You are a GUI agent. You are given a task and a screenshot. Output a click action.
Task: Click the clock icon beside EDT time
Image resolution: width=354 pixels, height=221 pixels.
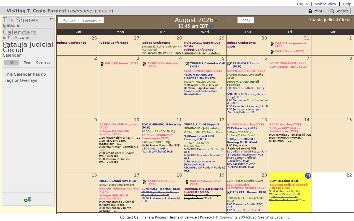click(x=211, y=26)
